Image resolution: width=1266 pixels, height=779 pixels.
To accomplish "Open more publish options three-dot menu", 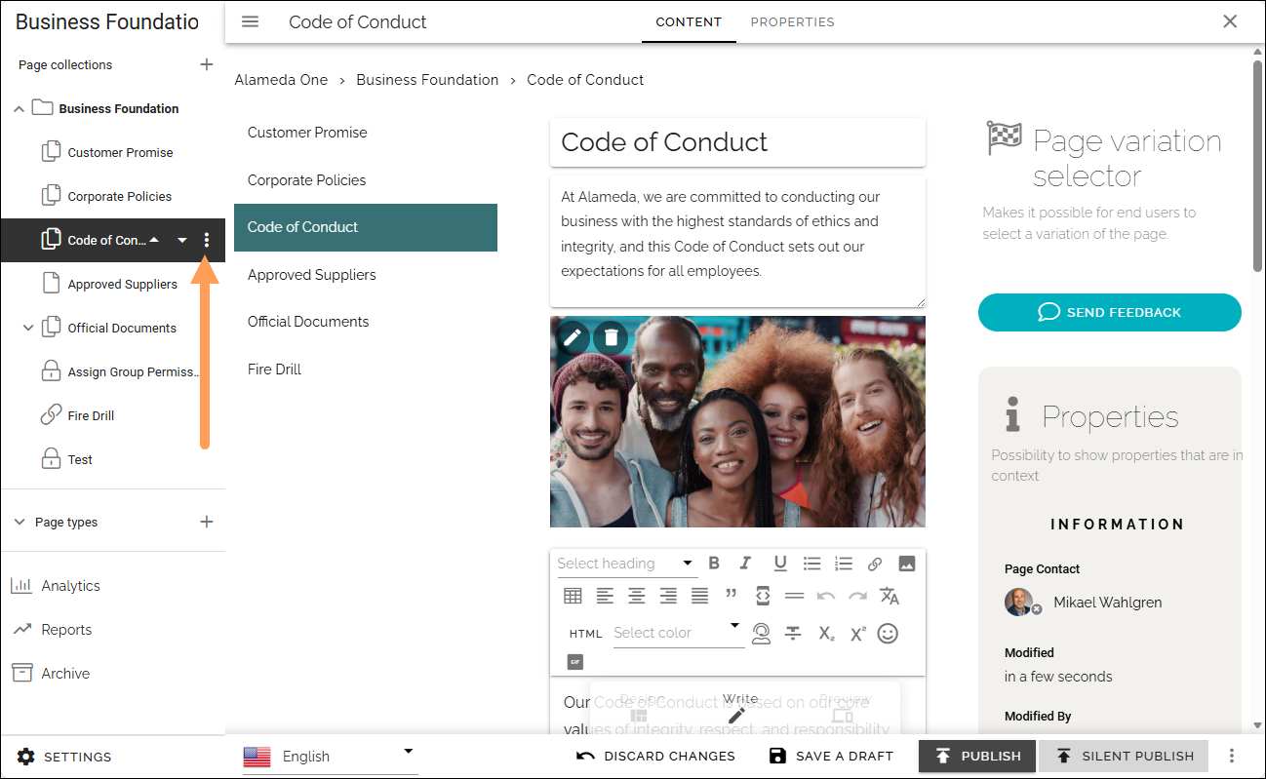I will (x=1232, y=756).
